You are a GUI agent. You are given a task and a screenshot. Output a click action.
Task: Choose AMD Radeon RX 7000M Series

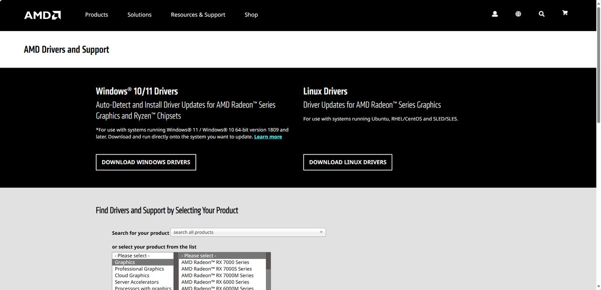click(x=222, y=275)
